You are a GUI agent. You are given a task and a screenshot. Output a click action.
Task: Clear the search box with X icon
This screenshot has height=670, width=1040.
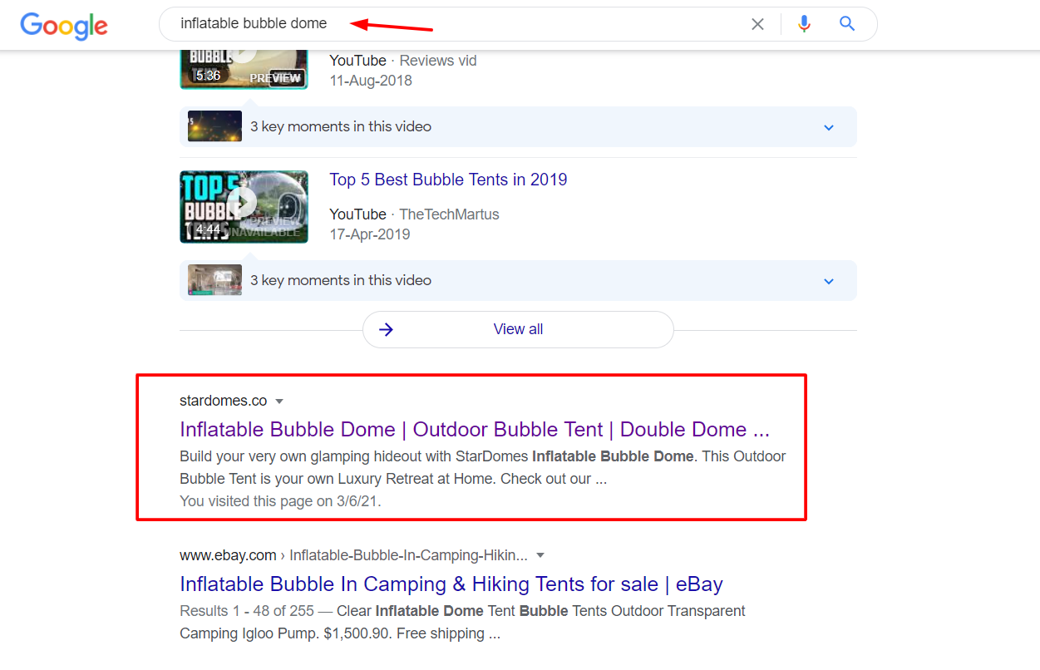pos(757,24)
